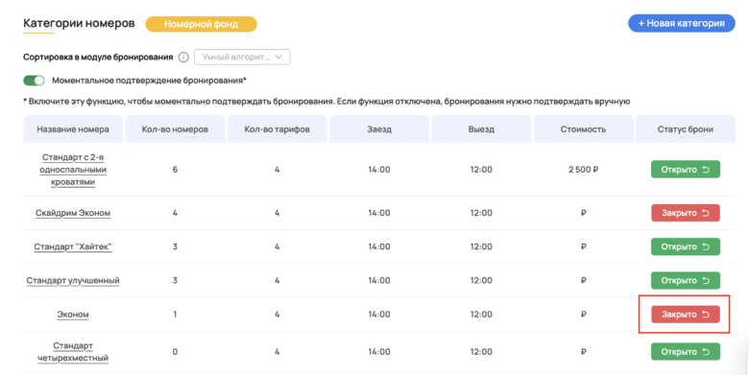Click Открыто status for Стандарт "Хайтек"
Image resolution: width=749 pixels, height=375 pixels.
point(686,246)
